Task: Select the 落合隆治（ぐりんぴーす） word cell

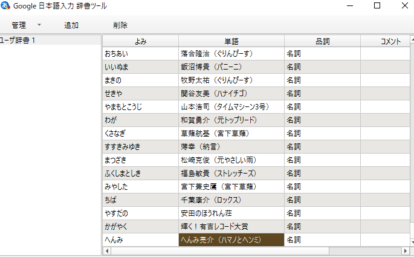Action: [231, 54]
